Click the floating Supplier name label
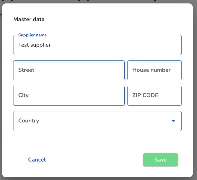 pyautogui.click(x=32, y=35)
